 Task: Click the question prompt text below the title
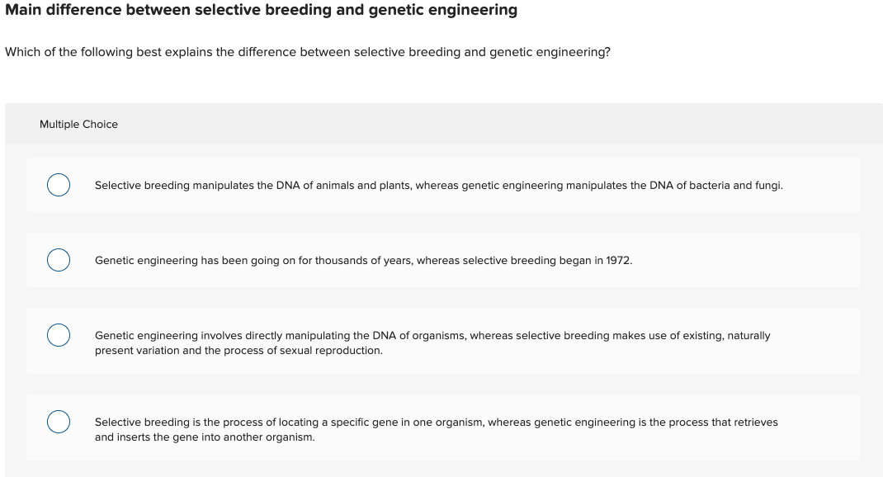point(308,51)
